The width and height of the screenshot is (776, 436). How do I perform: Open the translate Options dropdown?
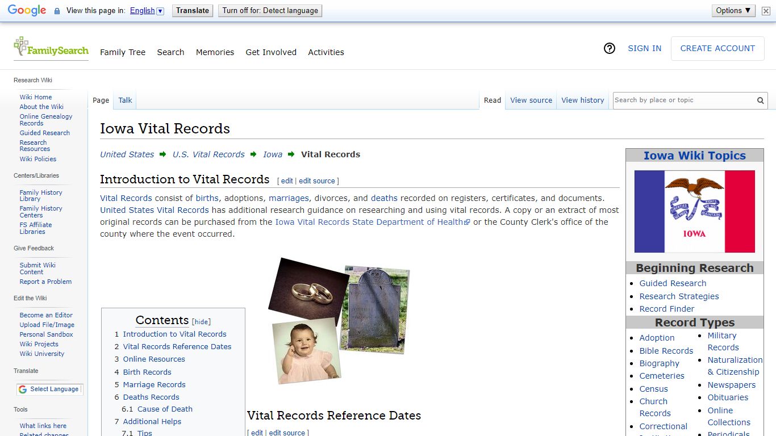pos(733,11)
